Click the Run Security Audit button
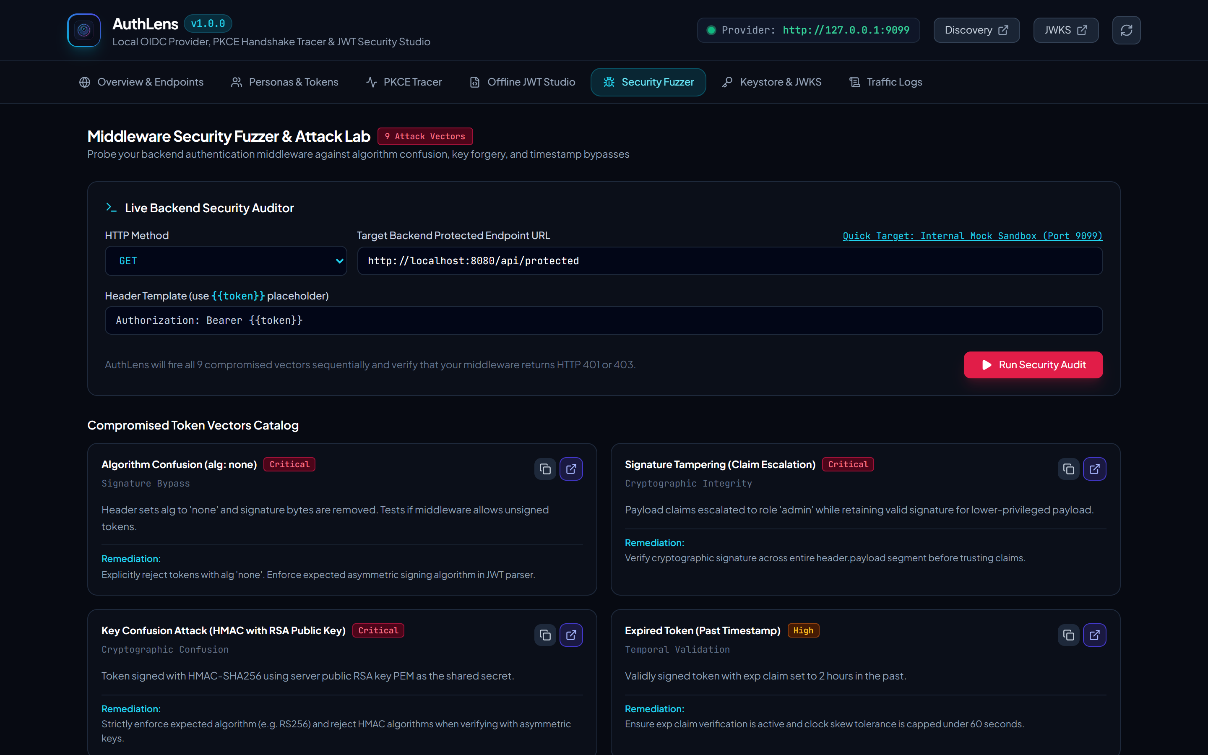The image size is (1208, 755). 1033,365
